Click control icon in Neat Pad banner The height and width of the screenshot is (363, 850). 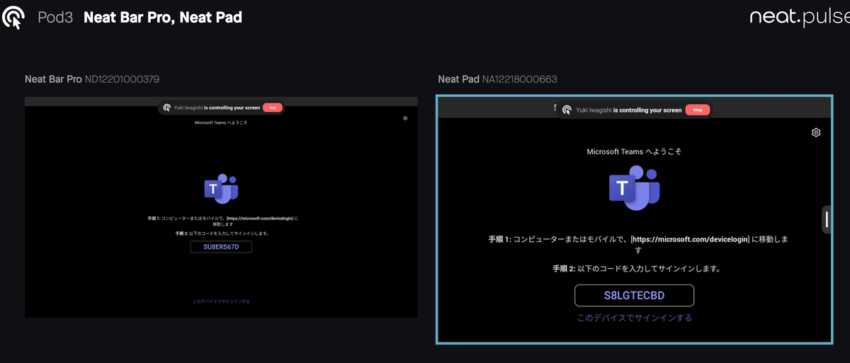pos(567,110)
